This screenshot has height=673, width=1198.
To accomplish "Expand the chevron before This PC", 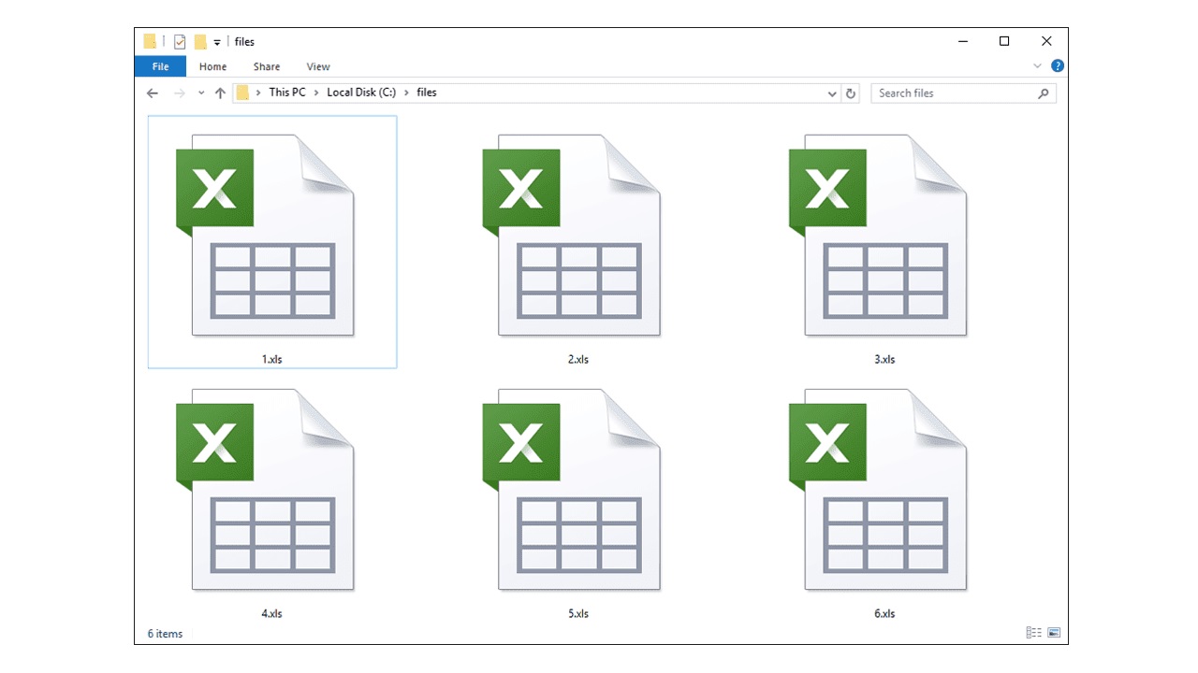I will [x=258, y=93].
